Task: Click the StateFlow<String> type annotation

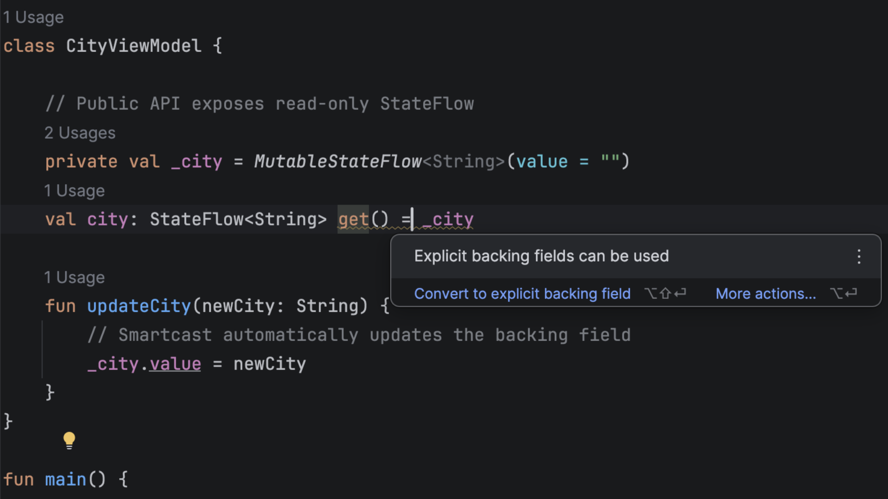Action: [238, 219]
